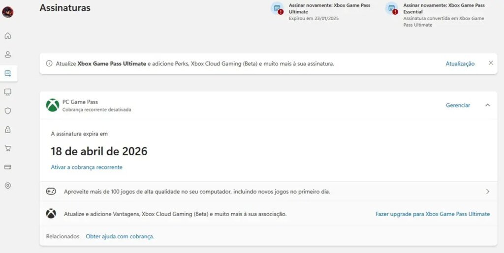The width and height of the screenshot is (504, 253).
Task: Open the Privacy padlock icon
Action: [x=8, y=130]
